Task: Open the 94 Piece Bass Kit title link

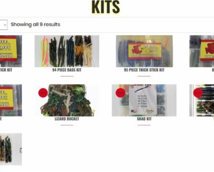Action: (67, 70)
